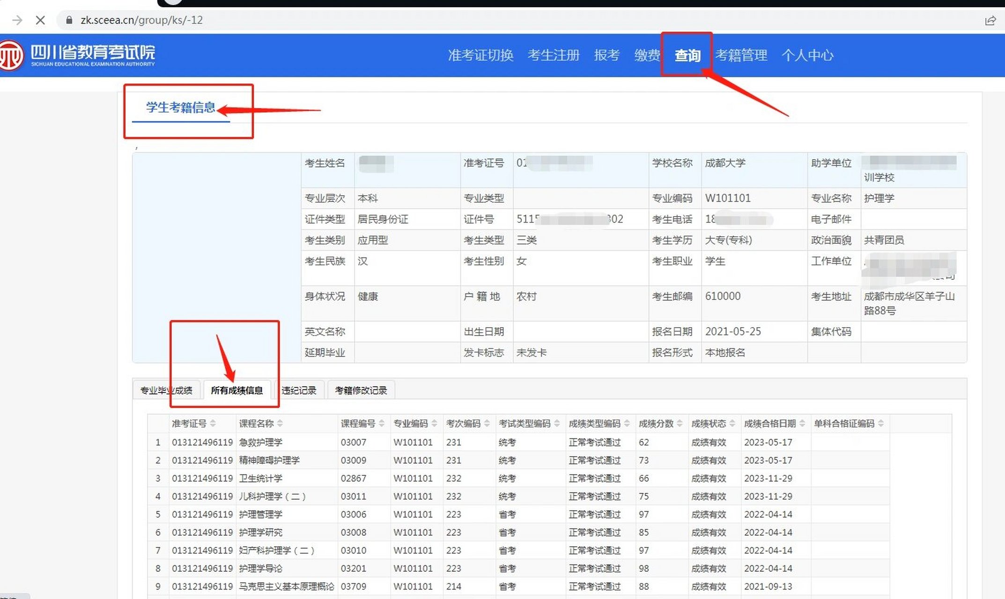
Task: Open 个人中心 from the top navigation
Action: coord(808,55)
